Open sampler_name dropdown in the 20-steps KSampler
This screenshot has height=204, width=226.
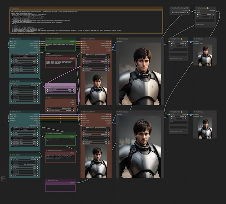(x=96, y=62)
